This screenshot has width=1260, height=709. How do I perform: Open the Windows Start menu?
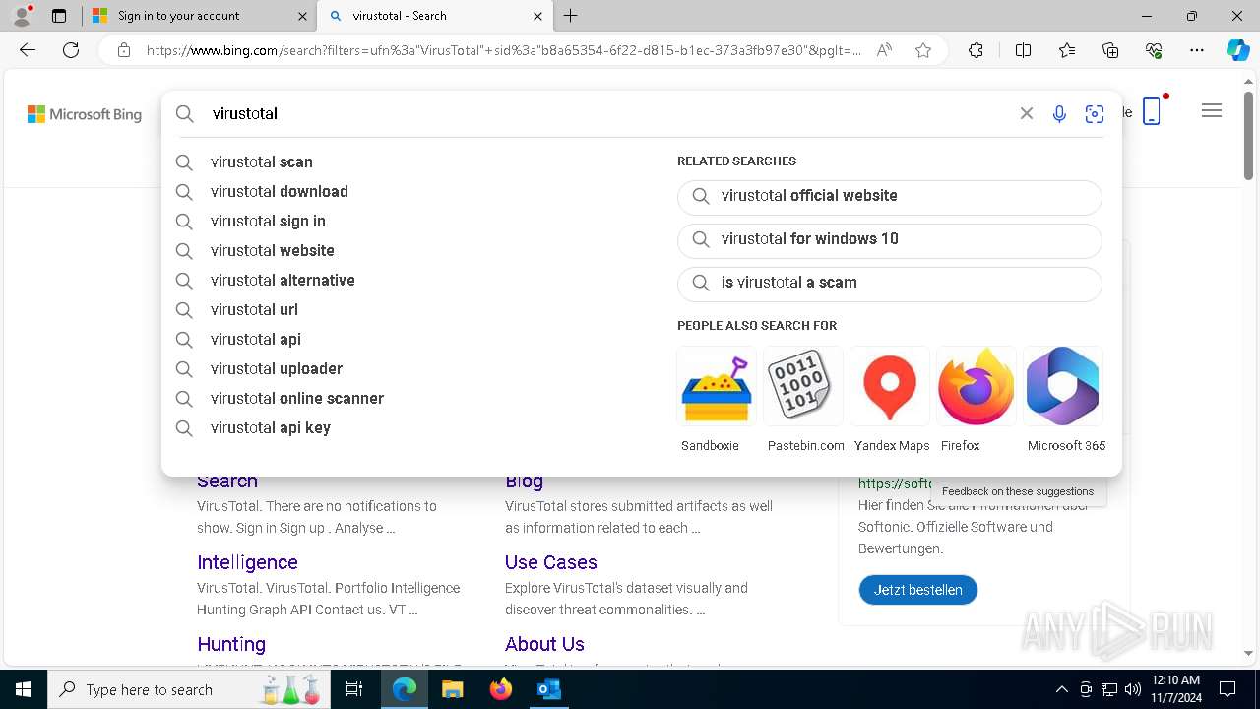coord(24,689)
